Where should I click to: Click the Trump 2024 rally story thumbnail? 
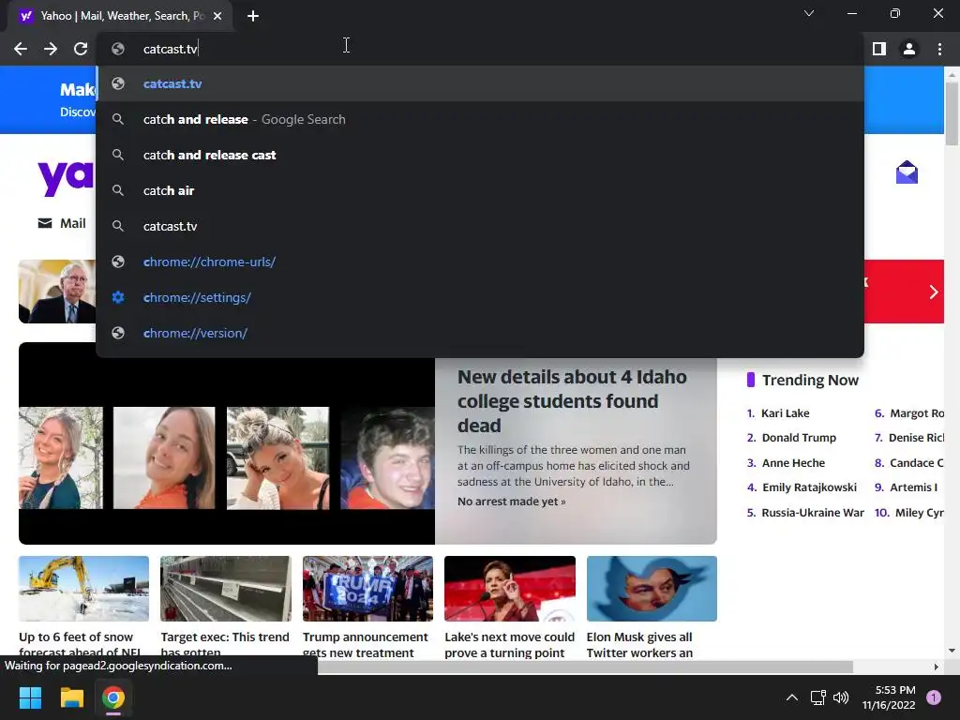click(367, 589)
